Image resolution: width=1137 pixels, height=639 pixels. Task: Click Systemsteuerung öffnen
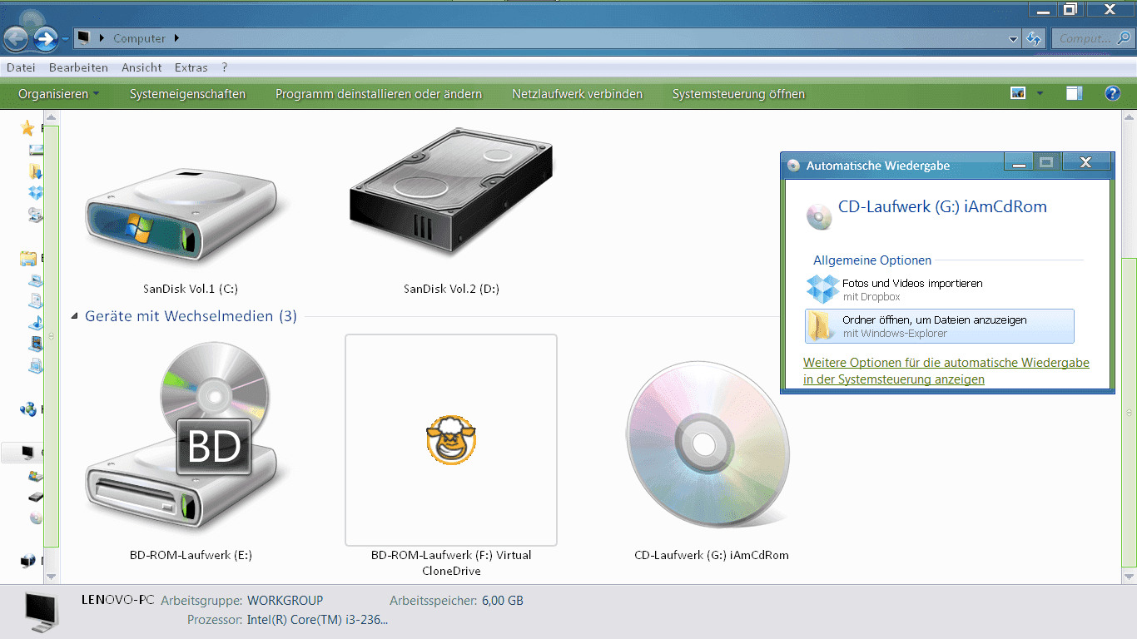click(x=738, y=94)
